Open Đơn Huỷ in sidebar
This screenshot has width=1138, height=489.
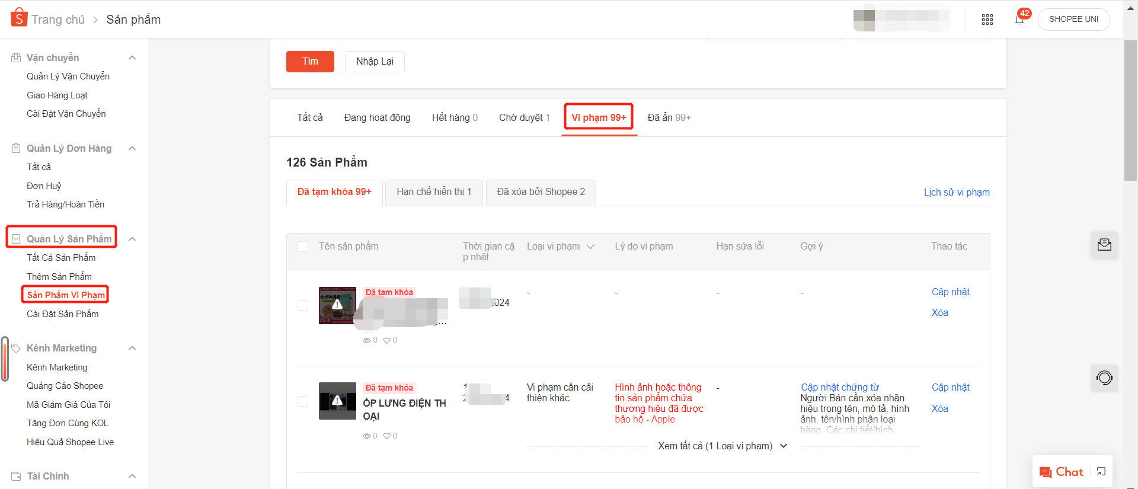tap(44, 186)
